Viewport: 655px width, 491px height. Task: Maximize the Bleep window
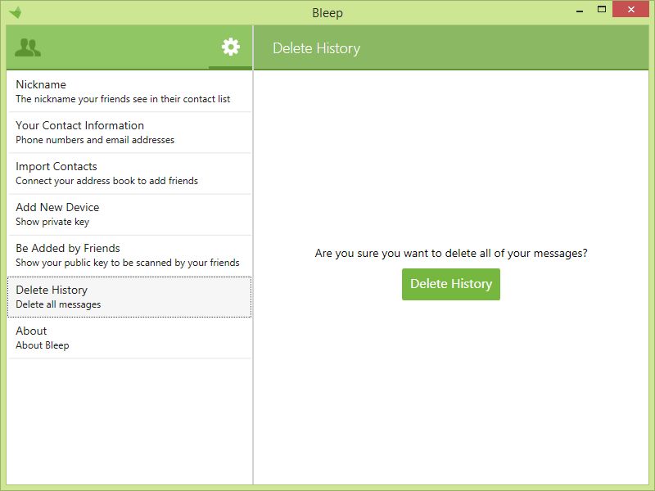click(x=602, y=9)
